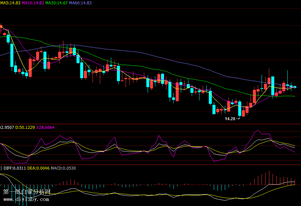The height and width of the screenshot is (206, 301).
Task: Open the www.diyizby.com watermark link
Action: (26, 200)
